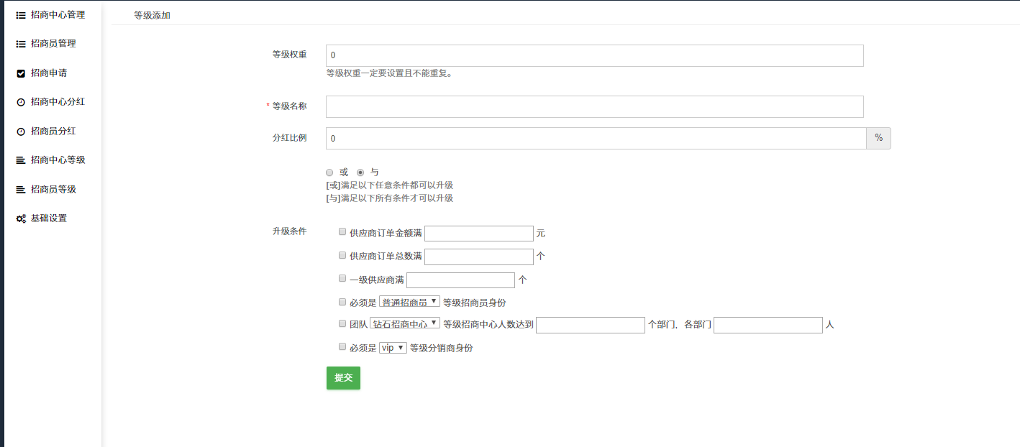Select the 与 radio option

[360, 172]
